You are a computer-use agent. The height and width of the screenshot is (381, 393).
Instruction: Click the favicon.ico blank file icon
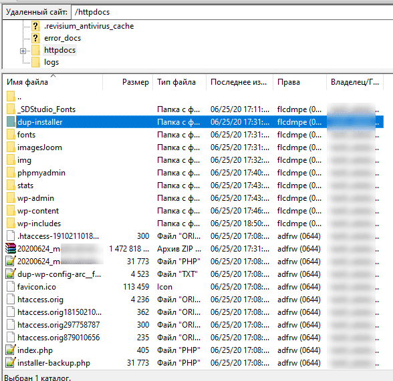(x=11, y=287)
